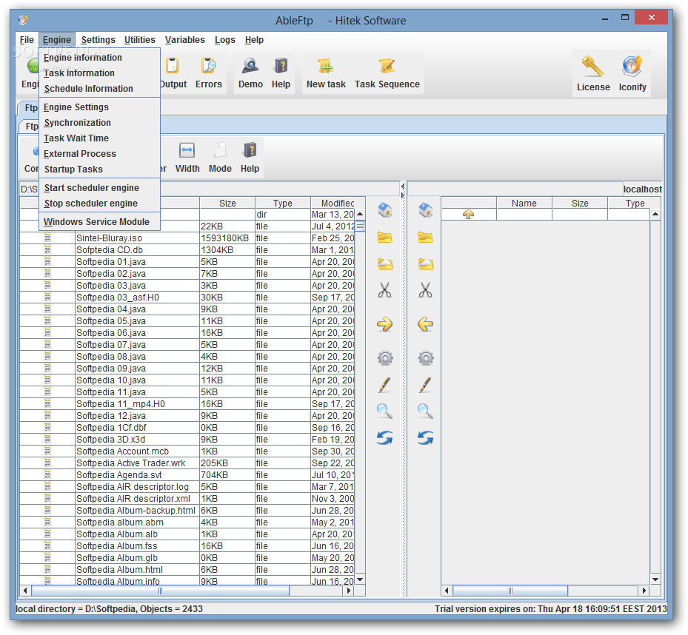Open the Utilities menu
The width and height of the screenshot is (688, 635).
click(139, 40)
